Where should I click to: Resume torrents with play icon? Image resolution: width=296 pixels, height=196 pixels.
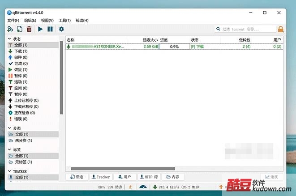click(x=40, y=29)
